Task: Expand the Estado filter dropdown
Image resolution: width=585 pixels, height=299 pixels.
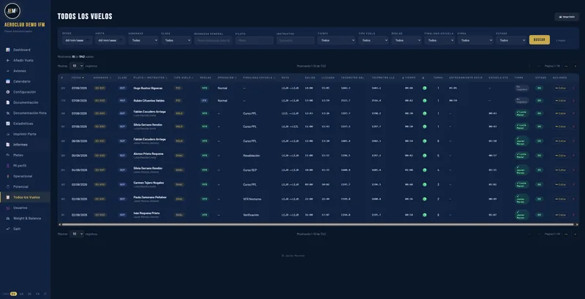Action: click(510, 40)
